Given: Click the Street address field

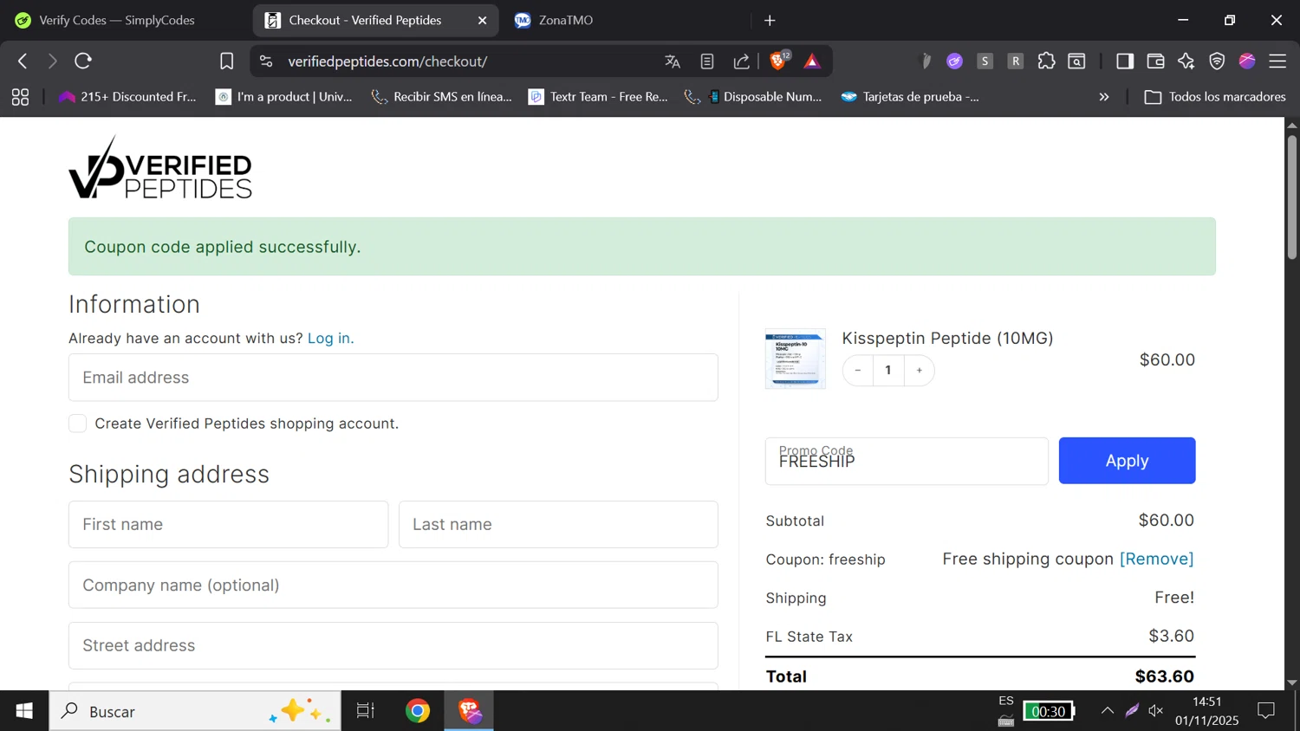Looking at the screenshot, I should click(393, 645).
